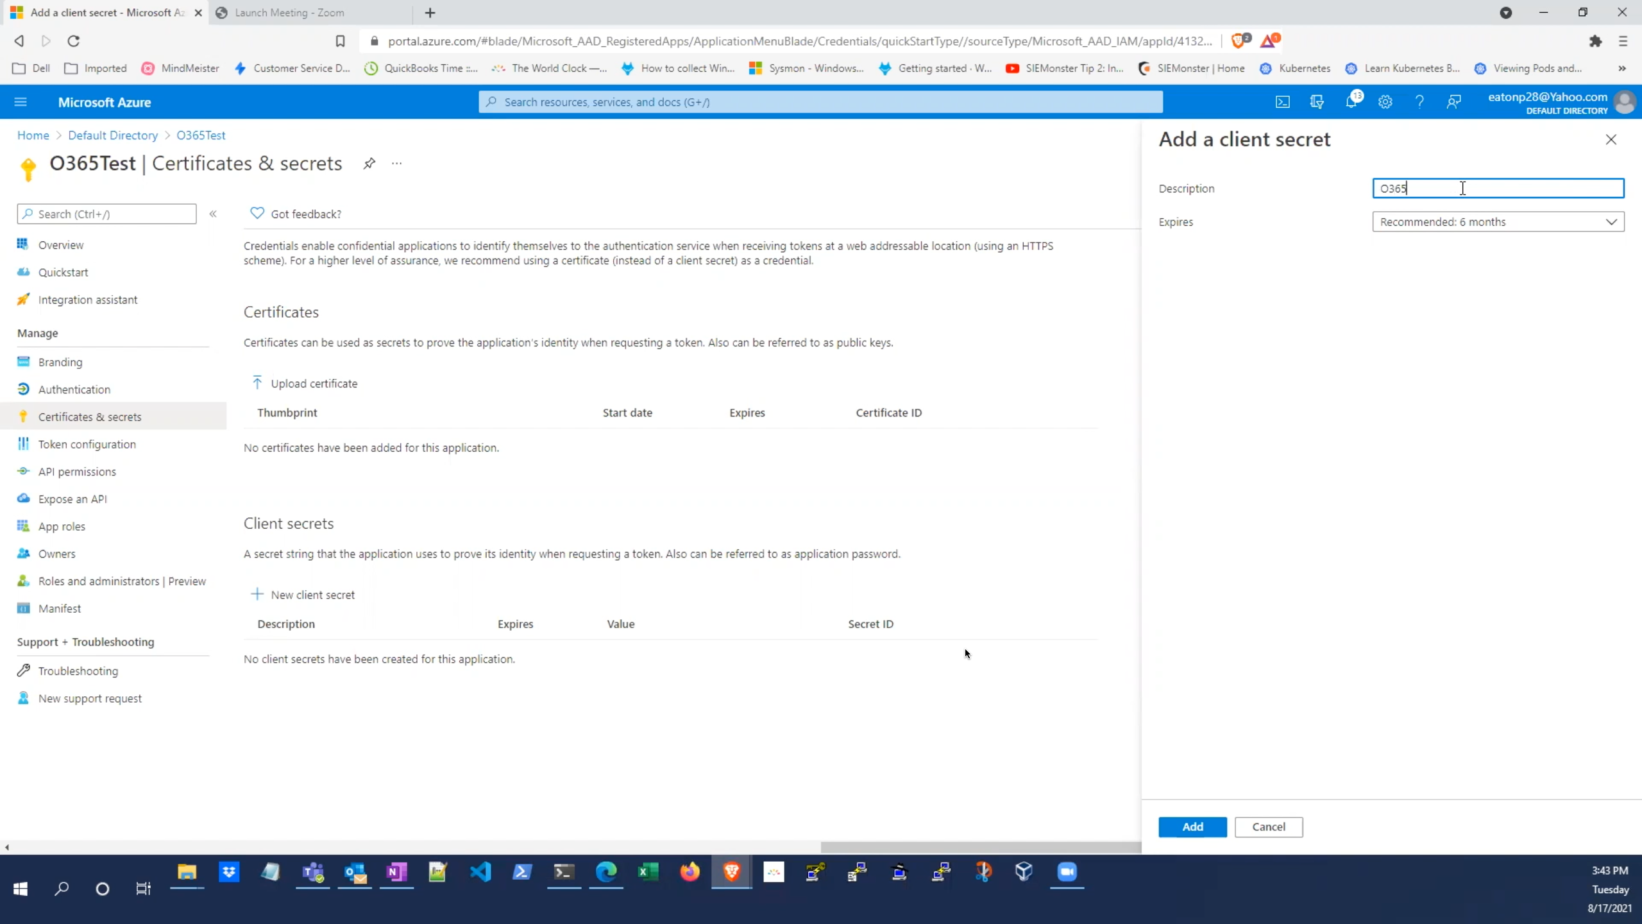Open the notifications bell icon
1642x924 pixels.
[x=1351, y=102]
